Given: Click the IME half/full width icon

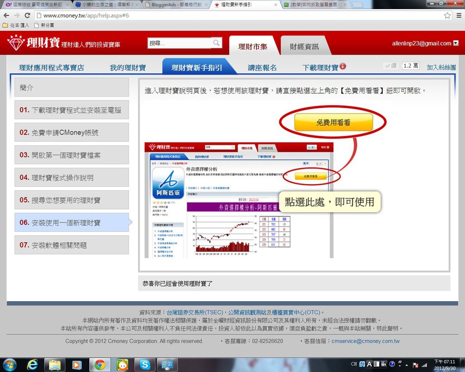Looking at the screenshot, I should tap(376, 364).
